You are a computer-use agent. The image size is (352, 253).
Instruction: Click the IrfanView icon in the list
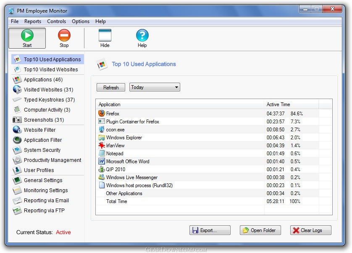coord(102,145)
